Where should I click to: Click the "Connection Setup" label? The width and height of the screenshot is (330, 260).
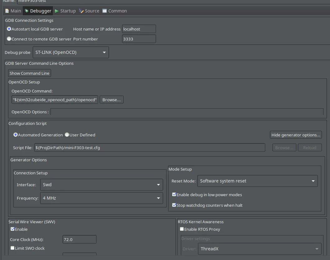[31, 173]
